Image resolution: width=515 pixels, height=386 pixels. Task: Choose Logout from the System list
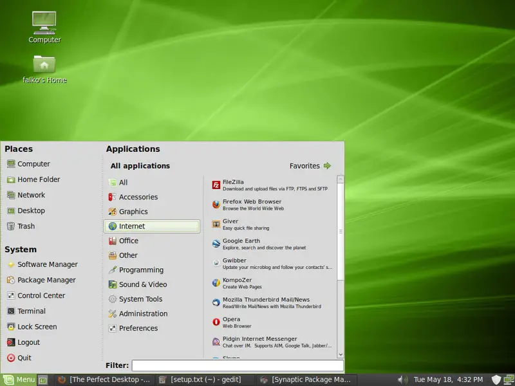coord(23,342)
